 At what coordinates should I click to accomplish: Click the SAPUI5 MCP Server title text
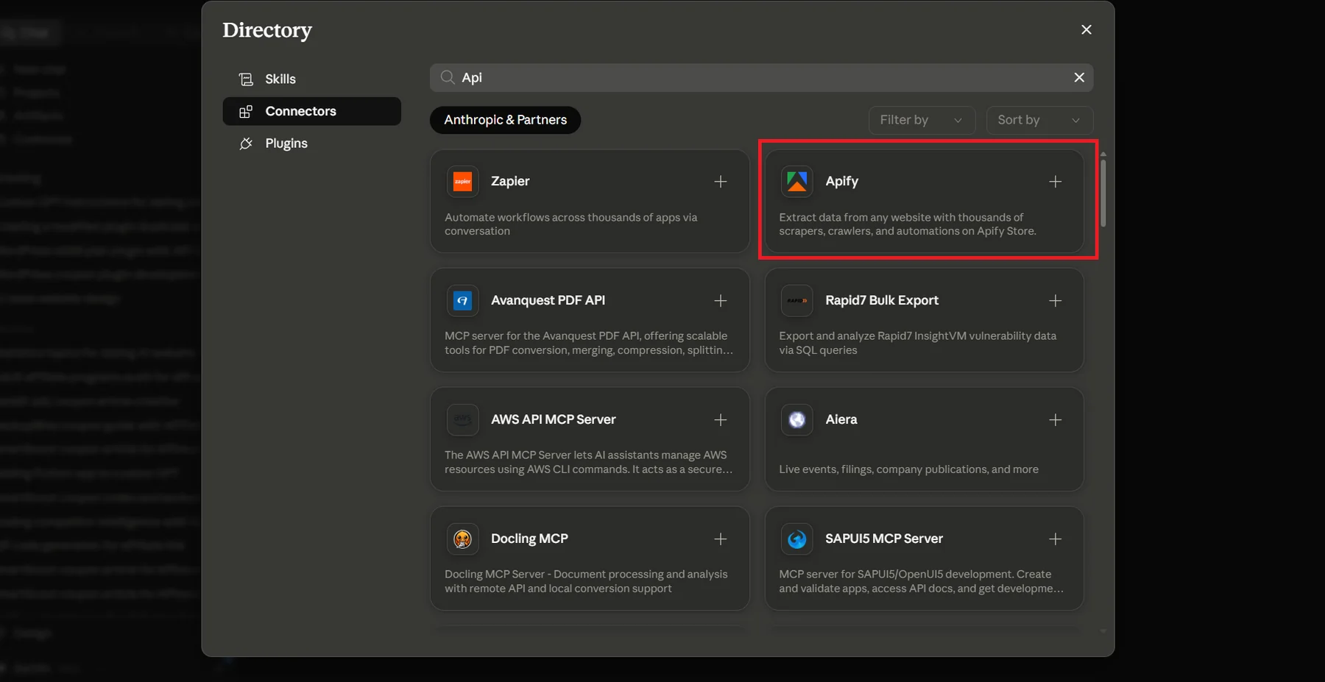884,539
